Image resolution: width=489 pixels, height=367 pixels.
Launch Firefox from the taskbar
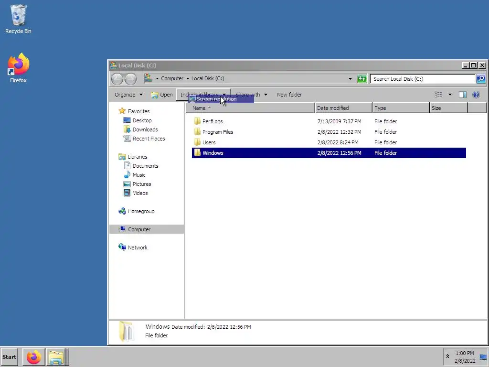34,357
